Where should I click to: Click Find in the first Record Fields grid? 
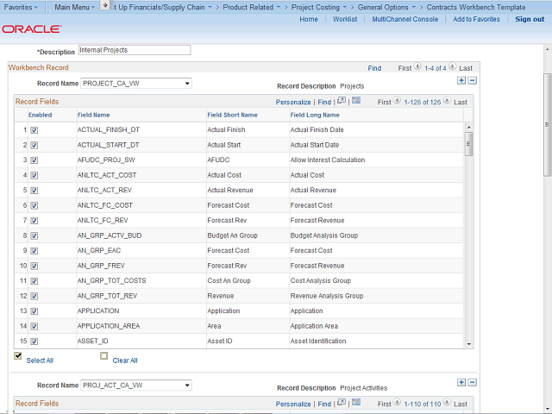324,102
